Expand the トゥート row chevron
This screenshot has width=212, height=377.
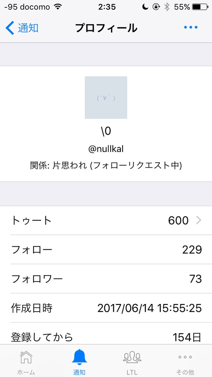coord(198,220)
